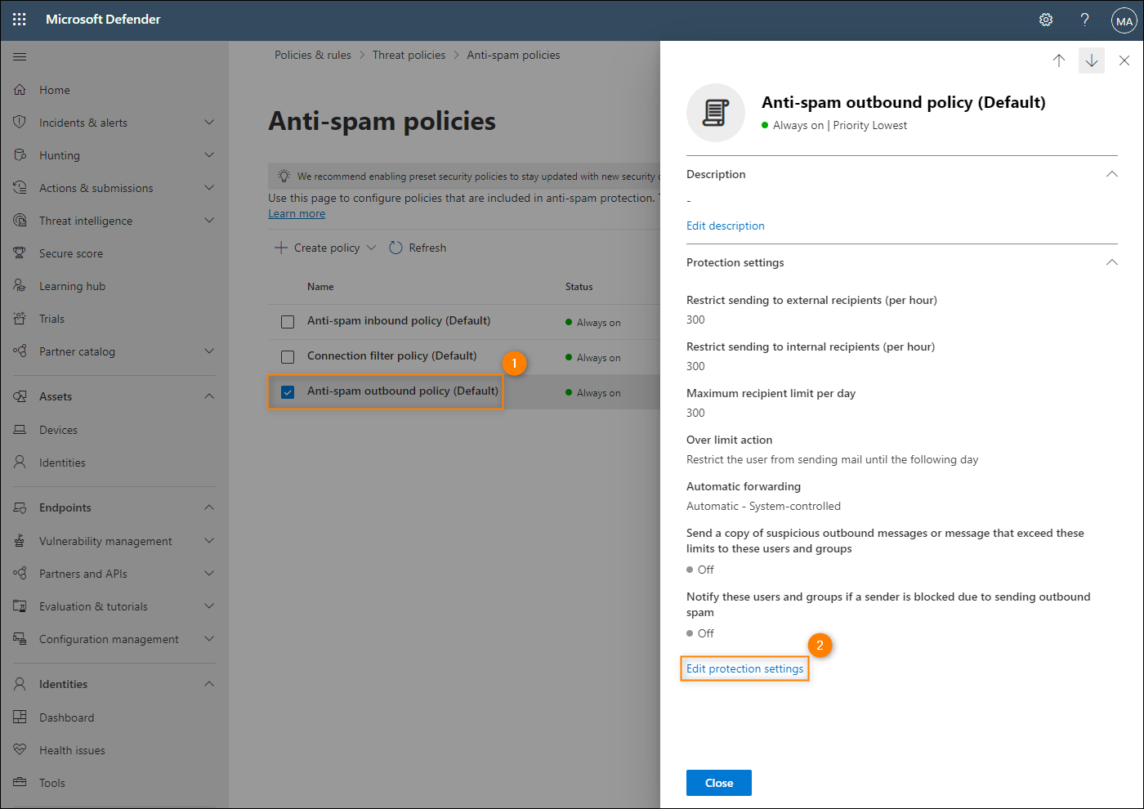Uncheck the Anti-spam outbound policy checkbox
Screen dimensions: 1144x809
click(288, 392)
